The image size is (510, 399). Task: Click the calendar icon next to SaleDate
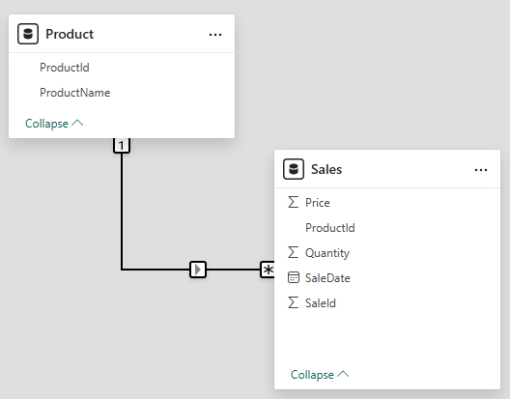[x=294, y=277]
